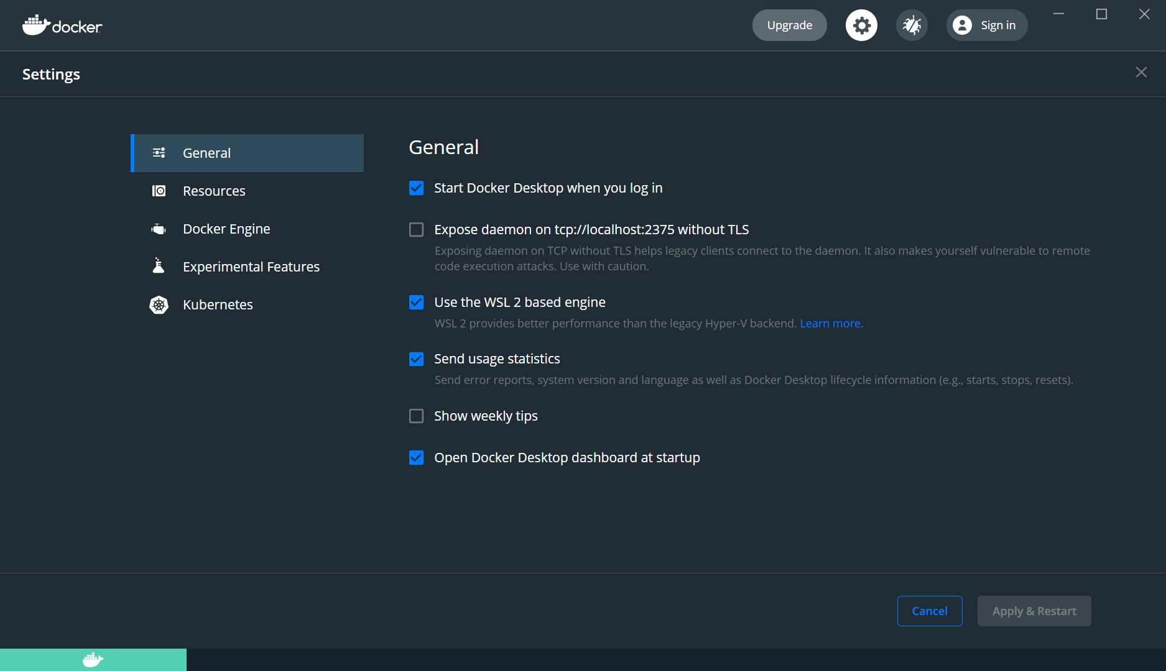The height and width of the screenshot is (671, 1166).
Task: Select the General sliders icon in sidebar
Action: tap(159, 153)
